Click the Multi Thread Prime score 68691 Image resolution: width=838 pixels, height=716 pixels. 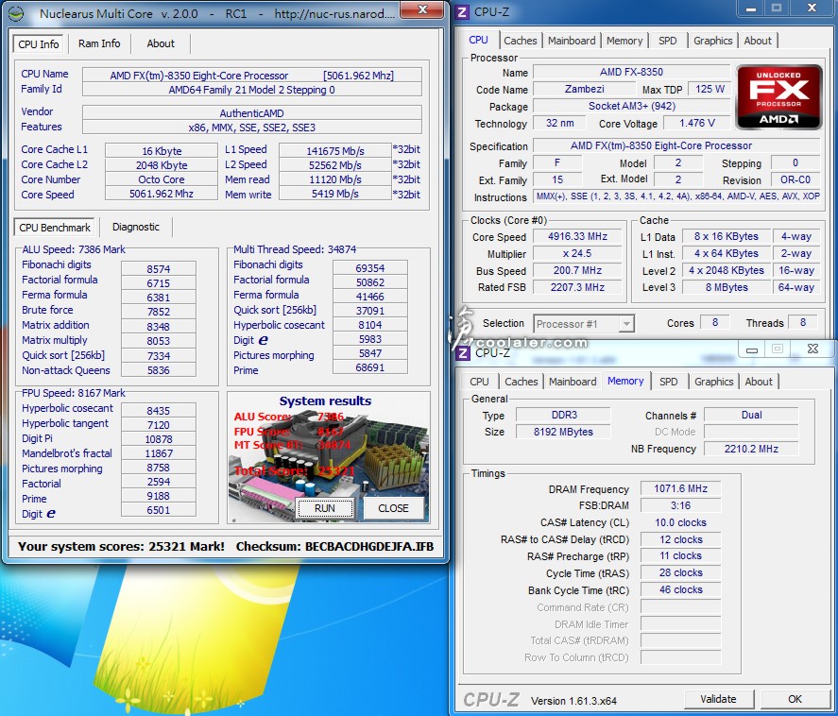(369, 367)
